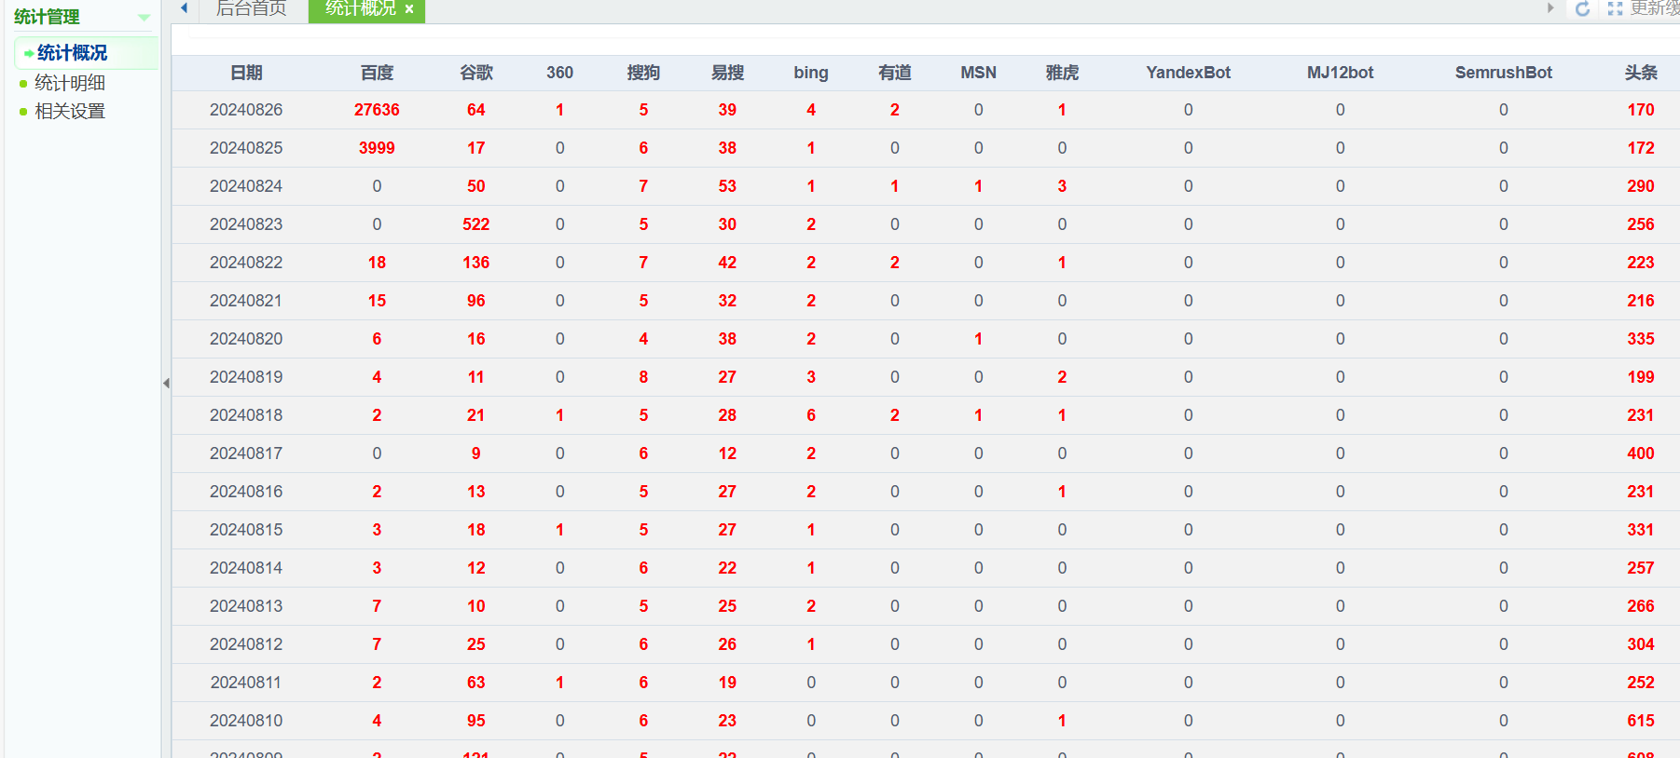Click the 头条 value 615
Image resolution: width=1680 pixels, height=758 pixels.
(1641, 721)
